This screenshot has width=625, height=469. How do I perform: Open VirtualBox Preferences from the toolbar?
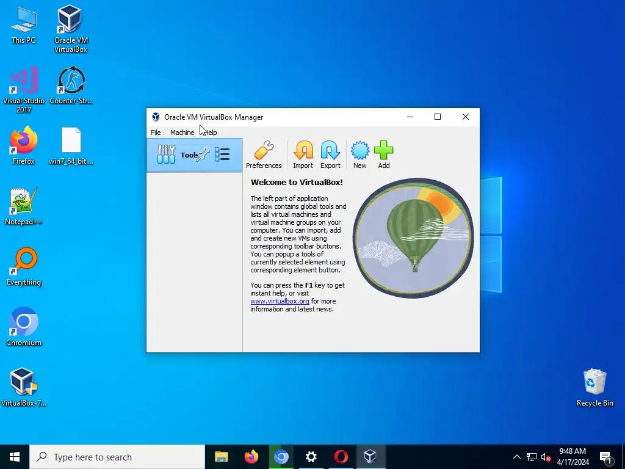tap(264, 155)
